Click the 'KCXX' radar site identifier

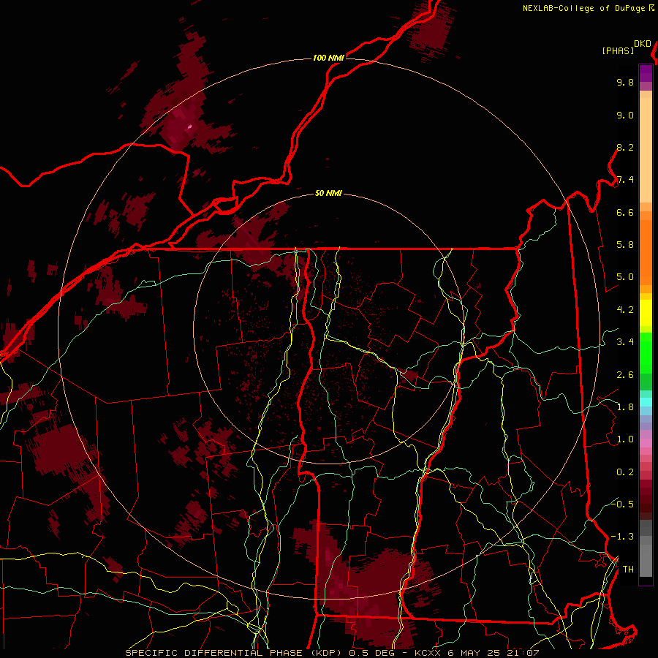(428, 653)
